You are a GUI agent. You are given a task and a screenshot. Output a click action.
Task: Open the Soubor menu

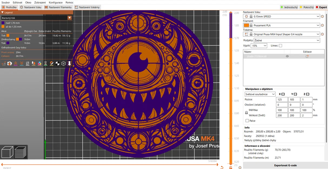click(x=6, y=2)
